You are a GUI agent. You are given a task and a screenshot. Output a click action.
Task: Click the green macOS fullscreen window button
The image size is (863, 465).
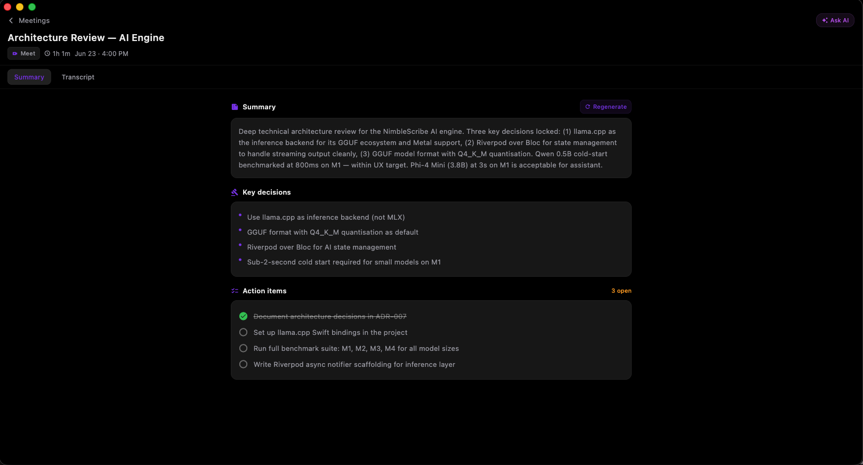point(32,7)
